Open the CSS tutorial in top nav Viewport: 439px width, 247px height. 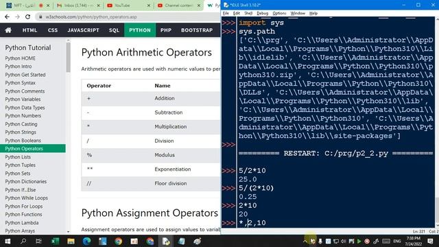[x=53, y=30]
